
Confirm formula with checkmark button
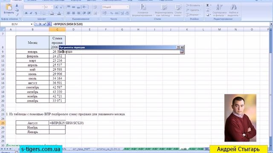click(44, 24)
